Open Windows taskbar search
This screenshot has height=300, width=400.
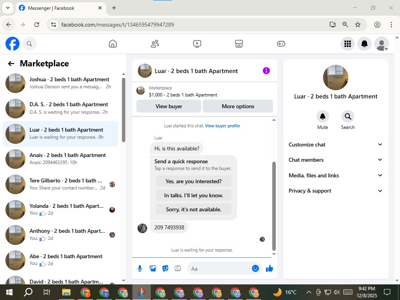(28, 292)
